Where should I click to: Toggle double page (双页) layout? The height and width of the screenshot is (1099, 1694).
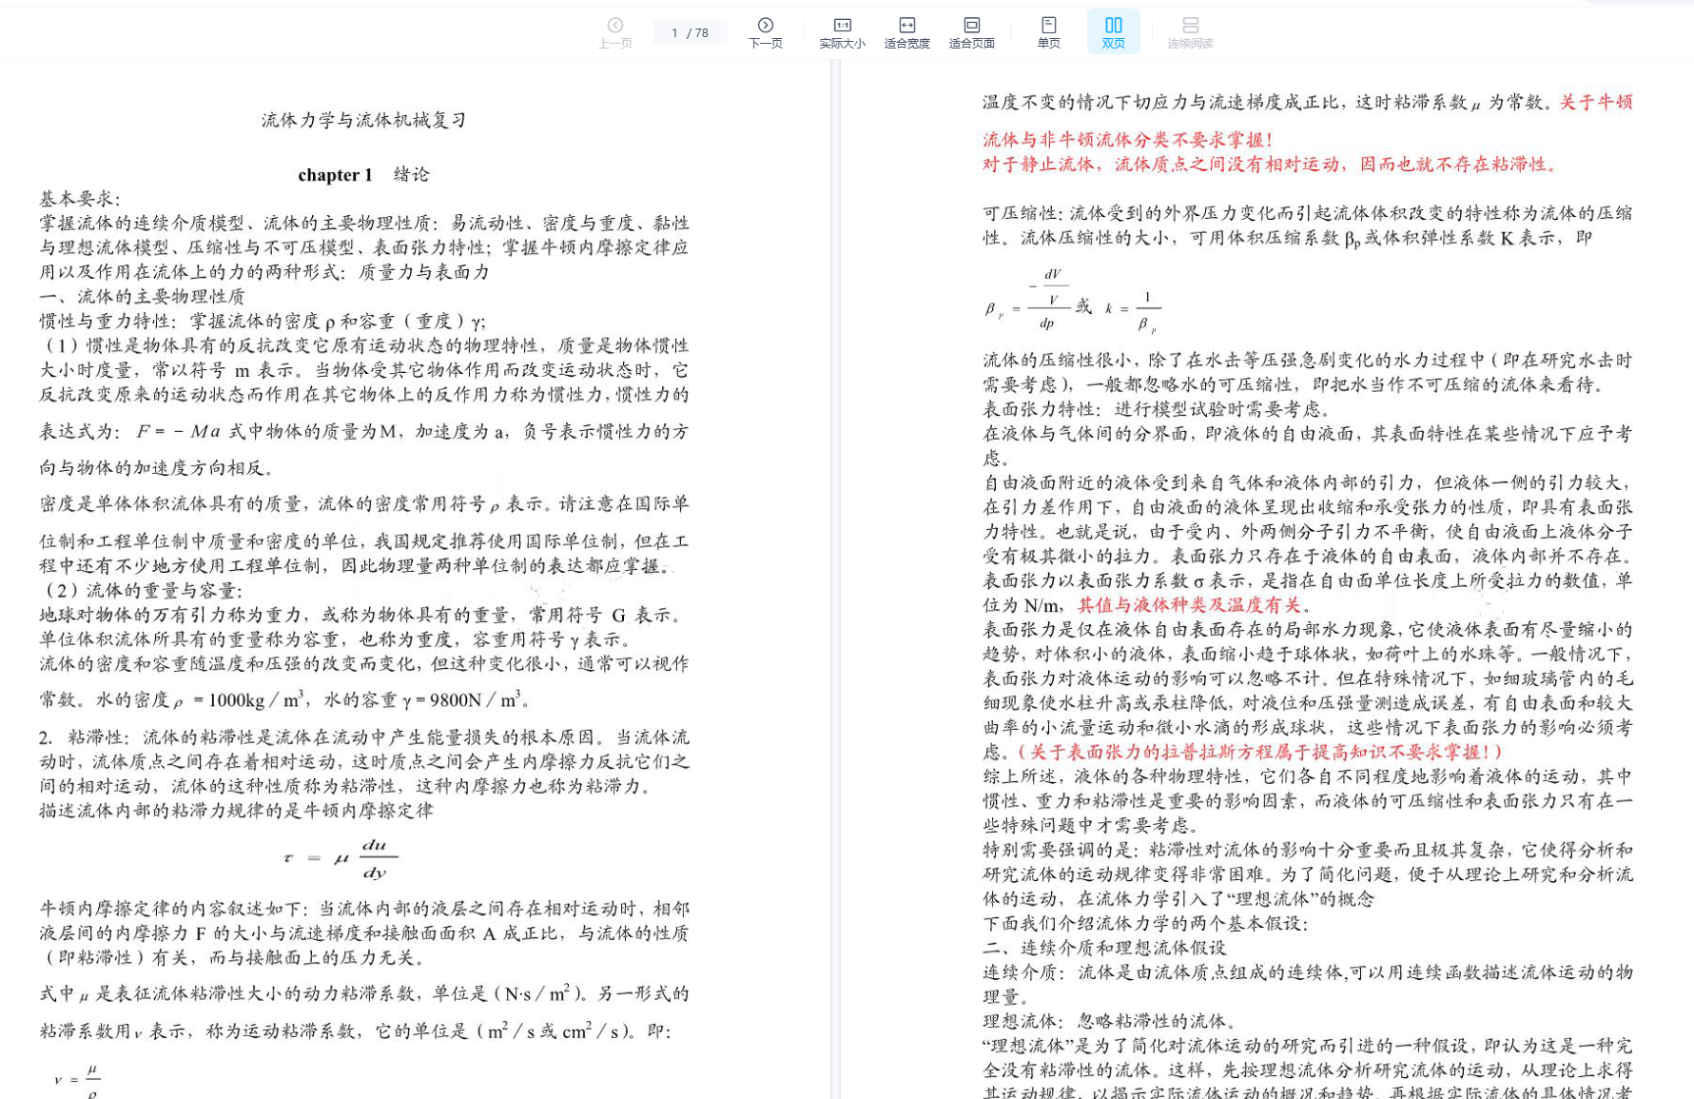click(1113, 31)
